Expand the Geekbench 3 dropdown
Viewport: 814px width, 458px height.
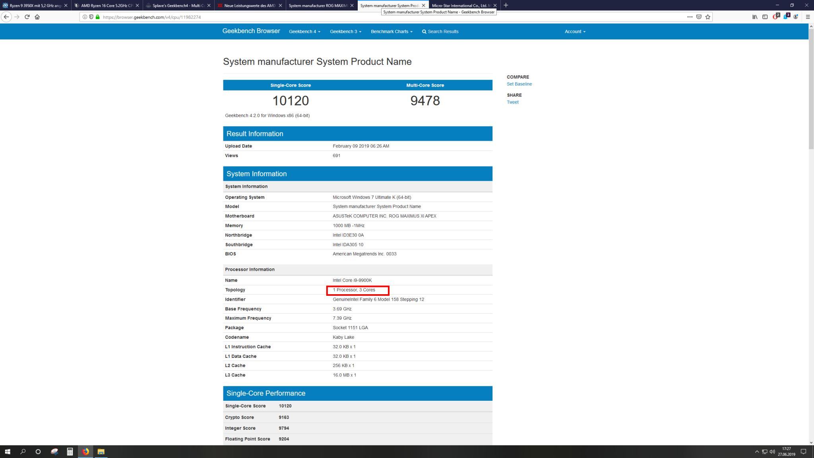(x=345, y=31)
